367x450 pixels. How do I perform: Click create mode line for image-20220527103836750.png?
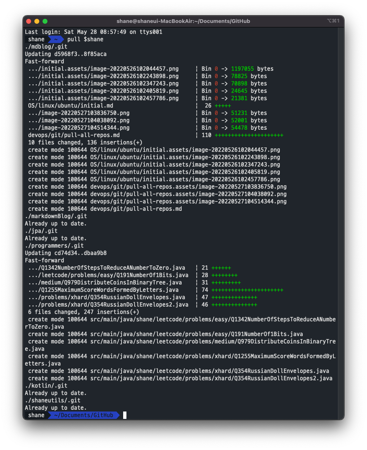tap(158, 187)
